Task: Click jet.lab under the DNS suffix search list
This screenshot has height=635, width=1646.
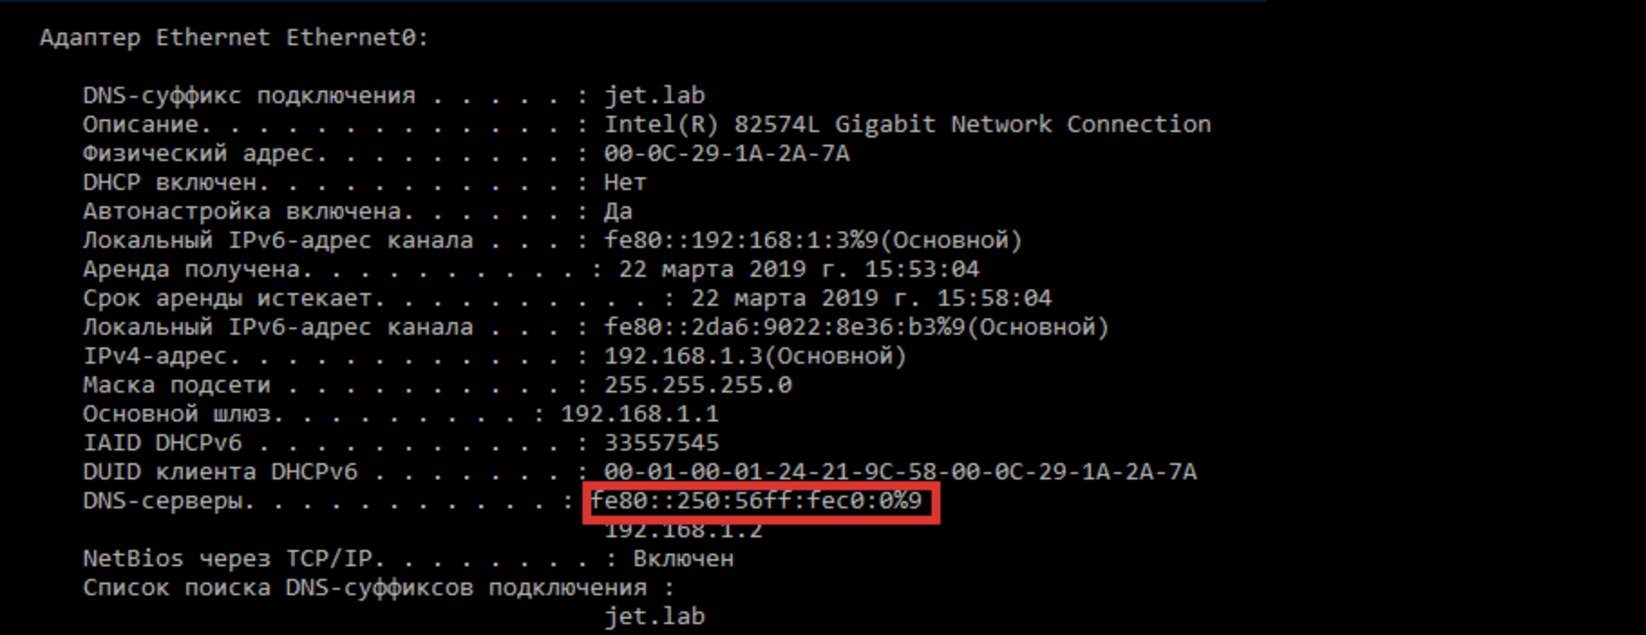Action: click(x=654, y=617)
